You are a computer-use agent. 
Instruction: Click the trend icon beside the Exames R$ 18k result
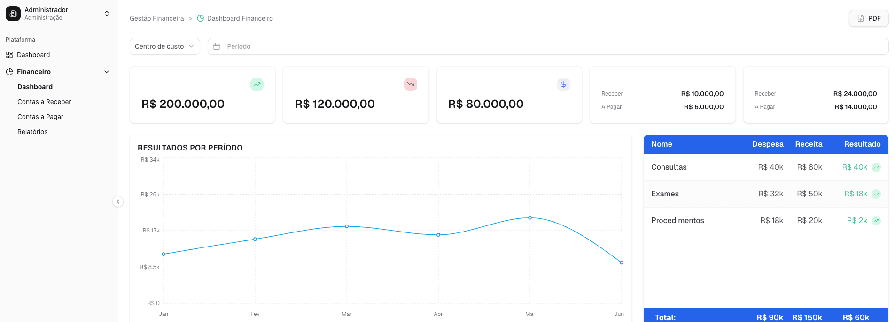(876, 194)
